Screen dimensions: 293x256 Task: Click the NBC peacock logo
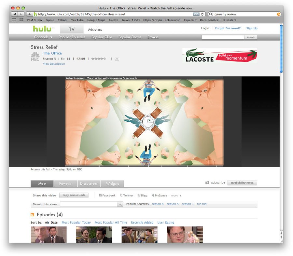click(35, 57)
